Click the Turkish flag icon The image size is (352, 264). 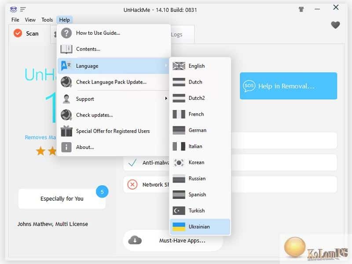click(179, 211)
